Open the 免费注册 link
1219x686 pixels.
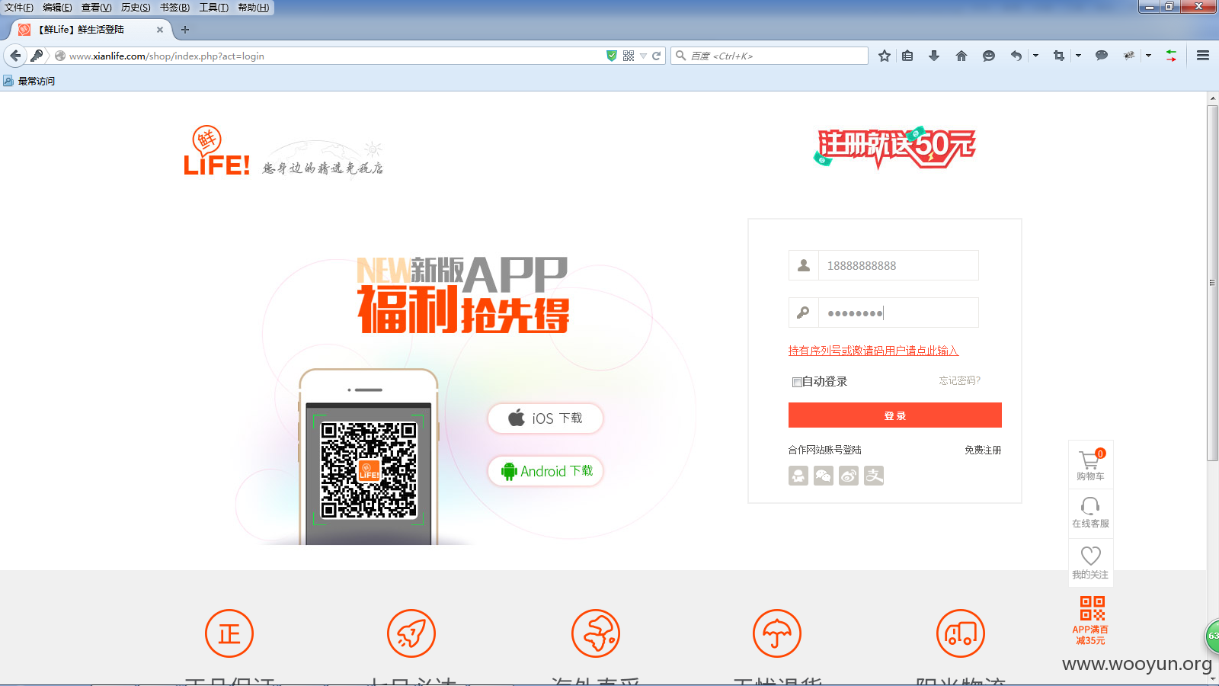[x=983, y=450]
